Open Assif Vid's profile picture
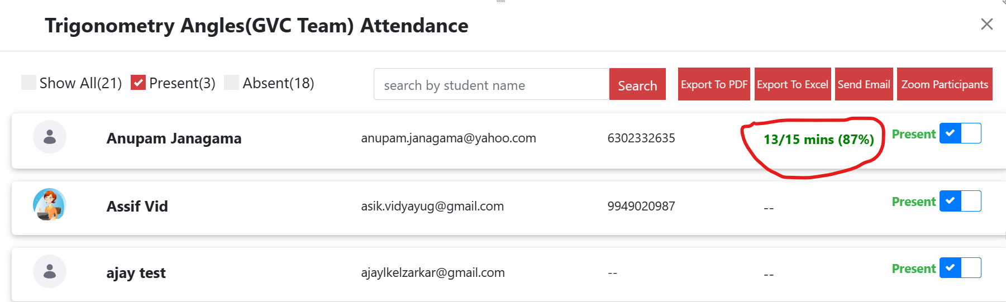The width and height of the screenshot is (1006, 302). tap(50, 204)
